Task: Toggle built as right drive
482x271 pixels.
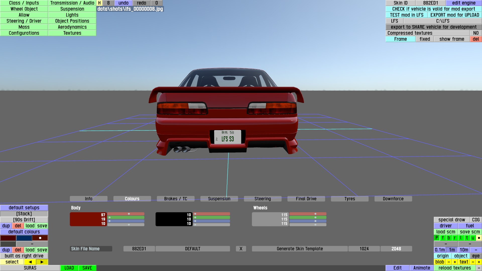Action: (x=24, y=256)
